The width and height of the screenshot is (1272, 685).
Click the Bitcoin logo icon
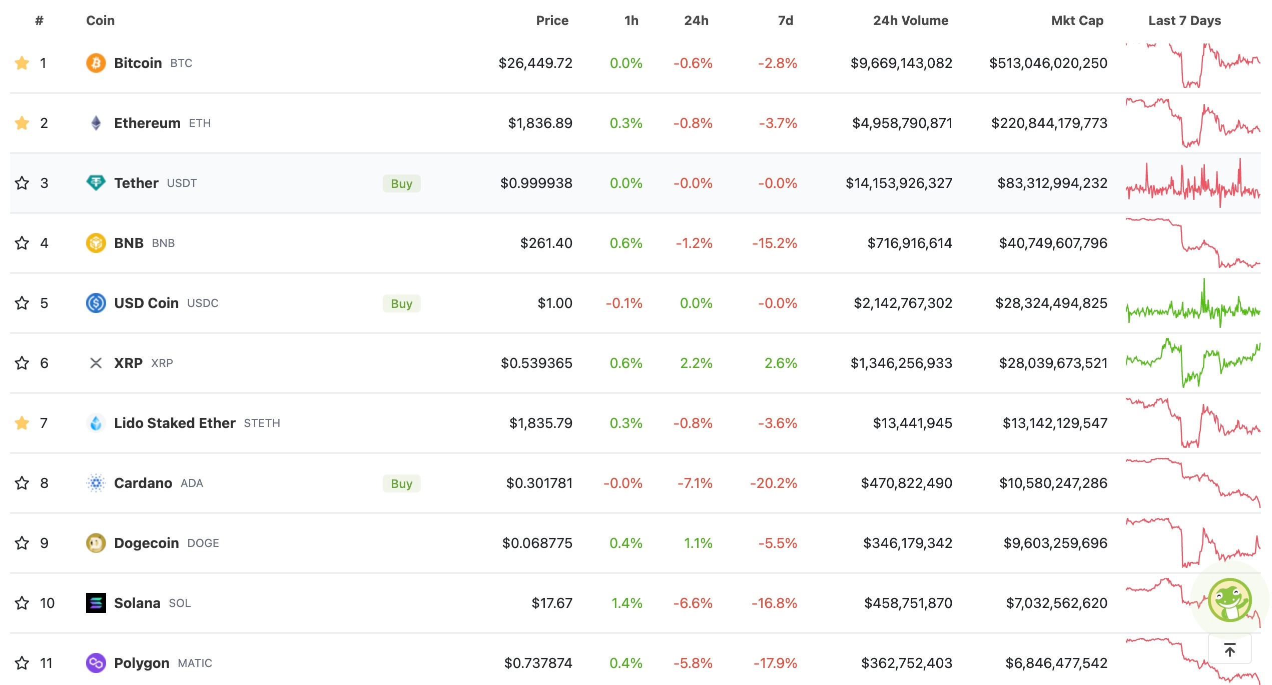tap(96, 63)
